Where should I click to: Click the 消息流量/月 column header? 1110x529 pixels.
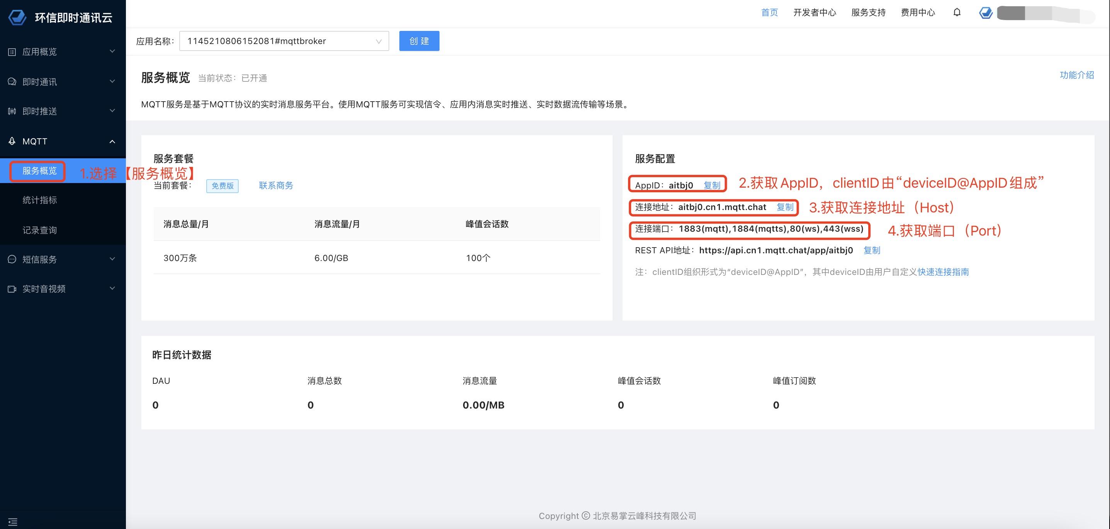[x=337, y=224]
